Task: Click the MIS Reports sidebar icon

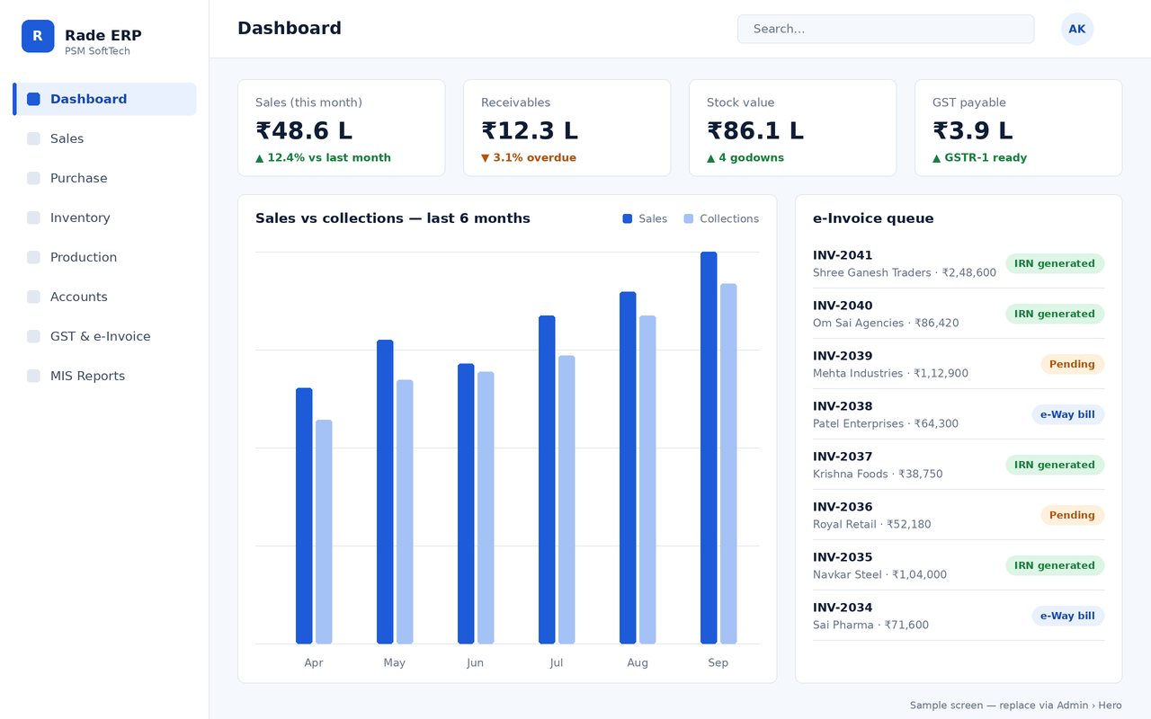Action: pos(33,376)
